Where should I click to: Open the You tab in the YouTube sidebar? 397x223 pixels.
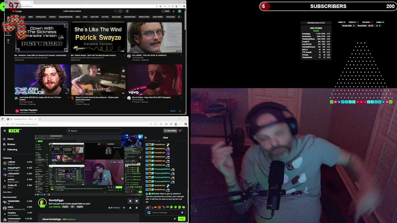tap(8, 41)
